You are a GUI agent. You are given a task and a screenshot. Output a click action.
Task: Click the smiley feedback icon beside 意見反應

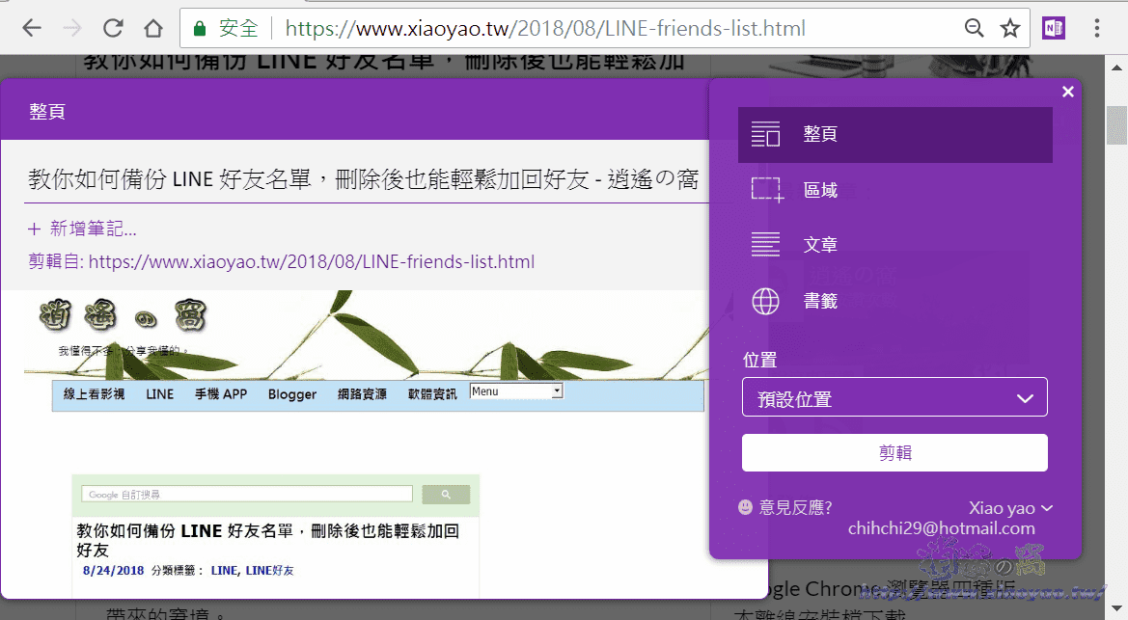point(743,507)
